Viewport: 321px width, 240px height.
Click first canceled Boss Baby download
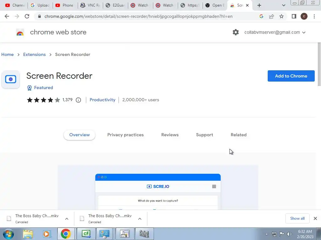(37, 219)
